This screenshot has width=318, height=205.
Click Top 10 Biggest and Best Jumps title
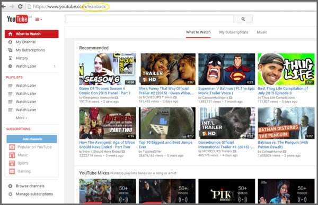pyautogui.click(x=165, y=145)
